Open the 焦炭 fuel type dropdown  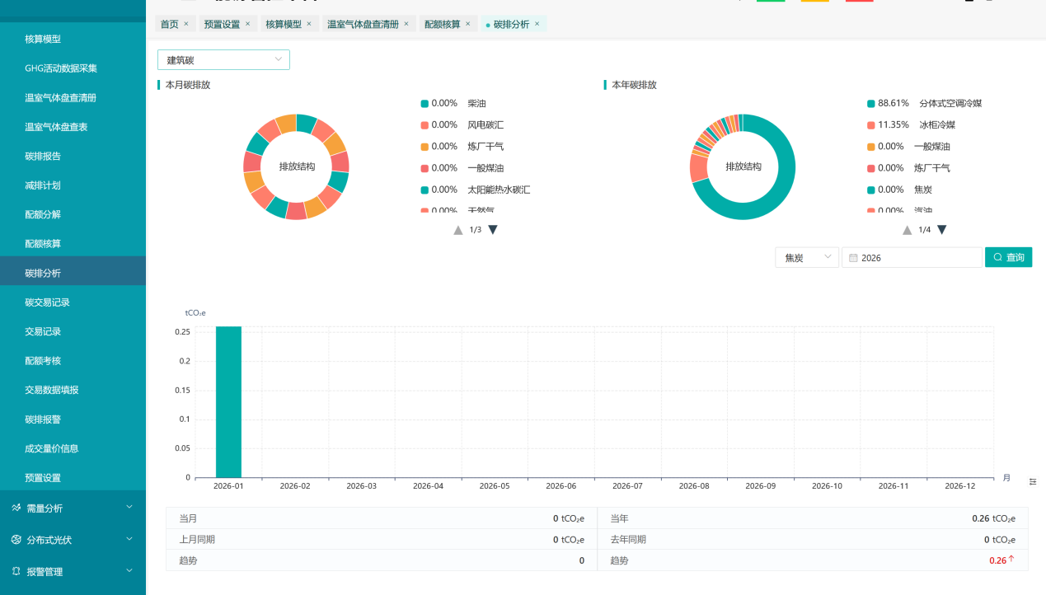click(806, 258)
